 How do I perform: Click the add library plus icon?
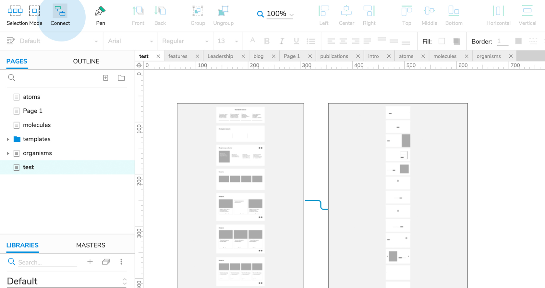90,262
